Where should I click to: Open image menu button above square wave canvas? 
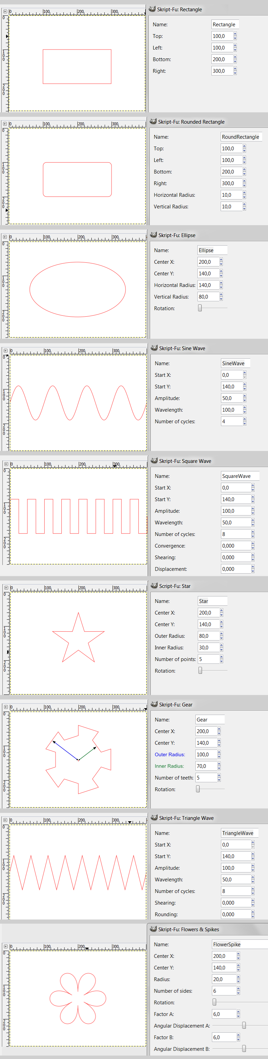tap(6, 464)
